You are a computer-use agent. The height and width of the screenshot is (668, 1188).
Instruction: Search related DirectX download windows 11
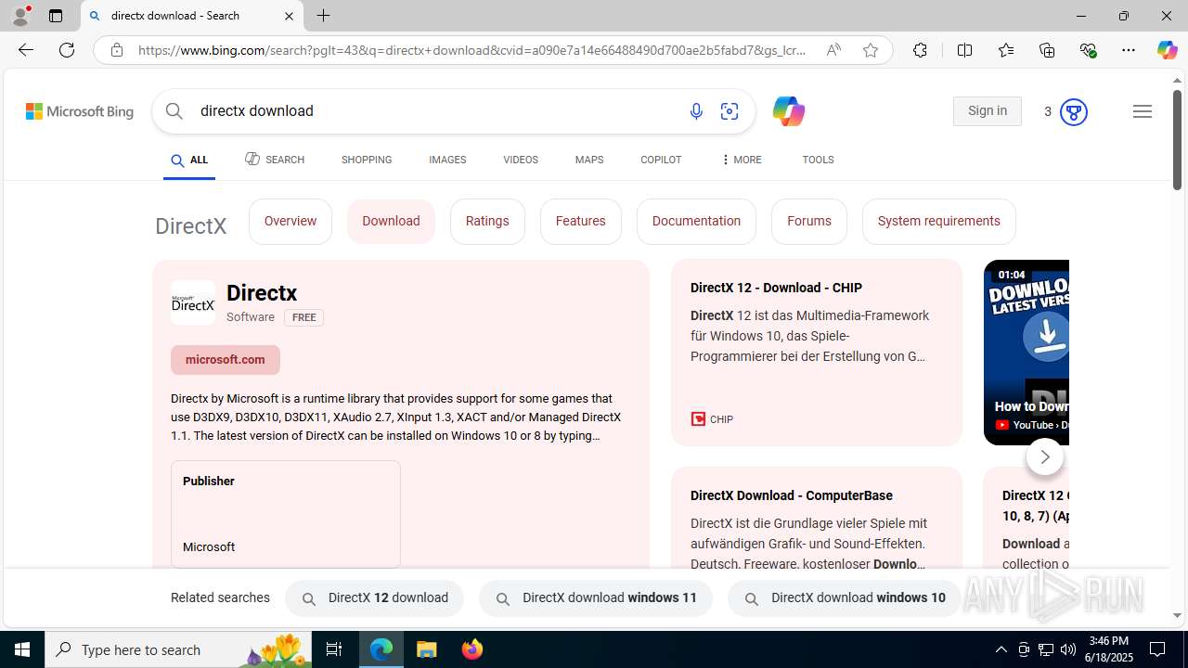pyautogui.click(x=596, y=598)
